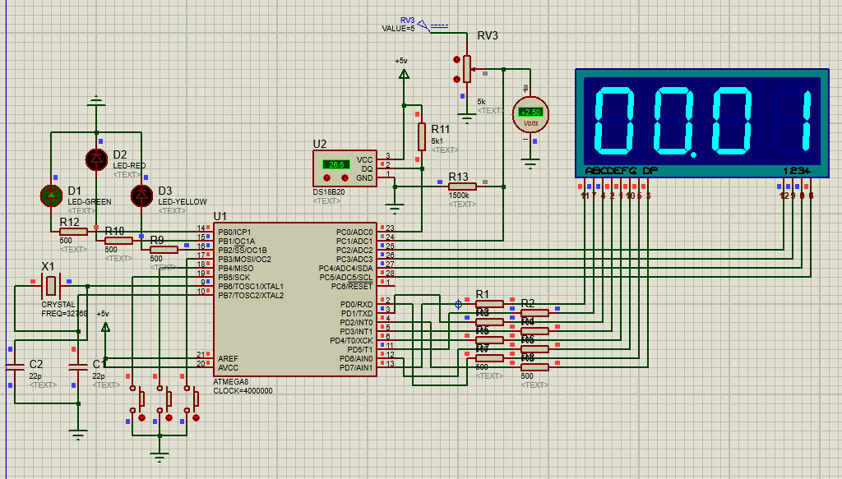This screenshot has width=842, height=479.
Task: Select resistor R11 (5k1)
Action: 421,137
